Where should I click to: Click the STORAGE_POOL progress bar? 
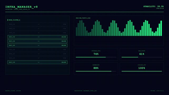(96, 57)
